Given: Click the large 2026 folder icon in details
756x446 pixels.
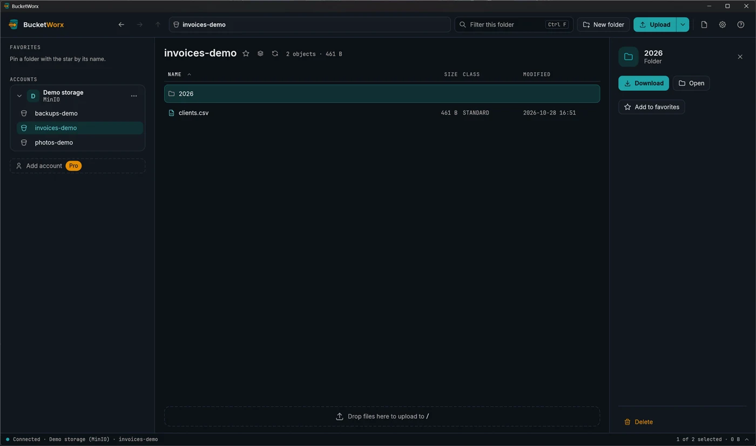Looking at the screenshot, I should pyautogui.click(x=629, y=57).
